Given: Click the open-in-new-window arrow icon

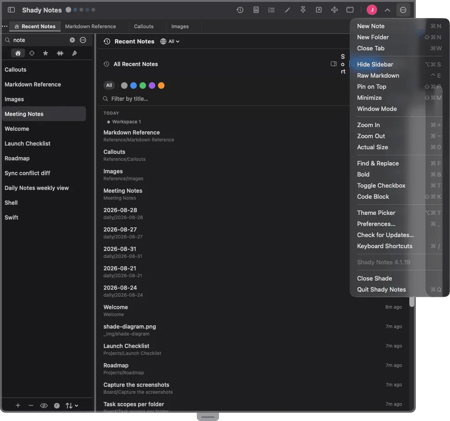Looking at the screenshot, I should 319,10.
